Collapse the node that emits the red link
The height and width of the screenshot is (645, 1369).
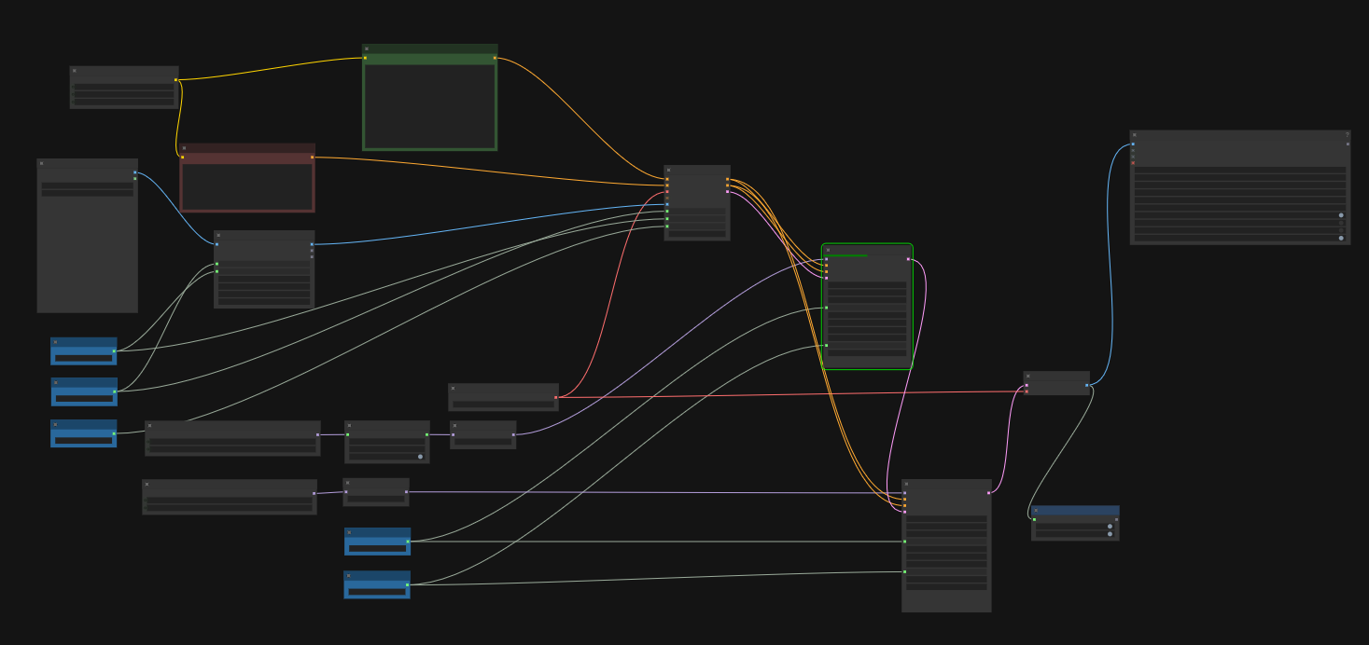coord(454,389)
